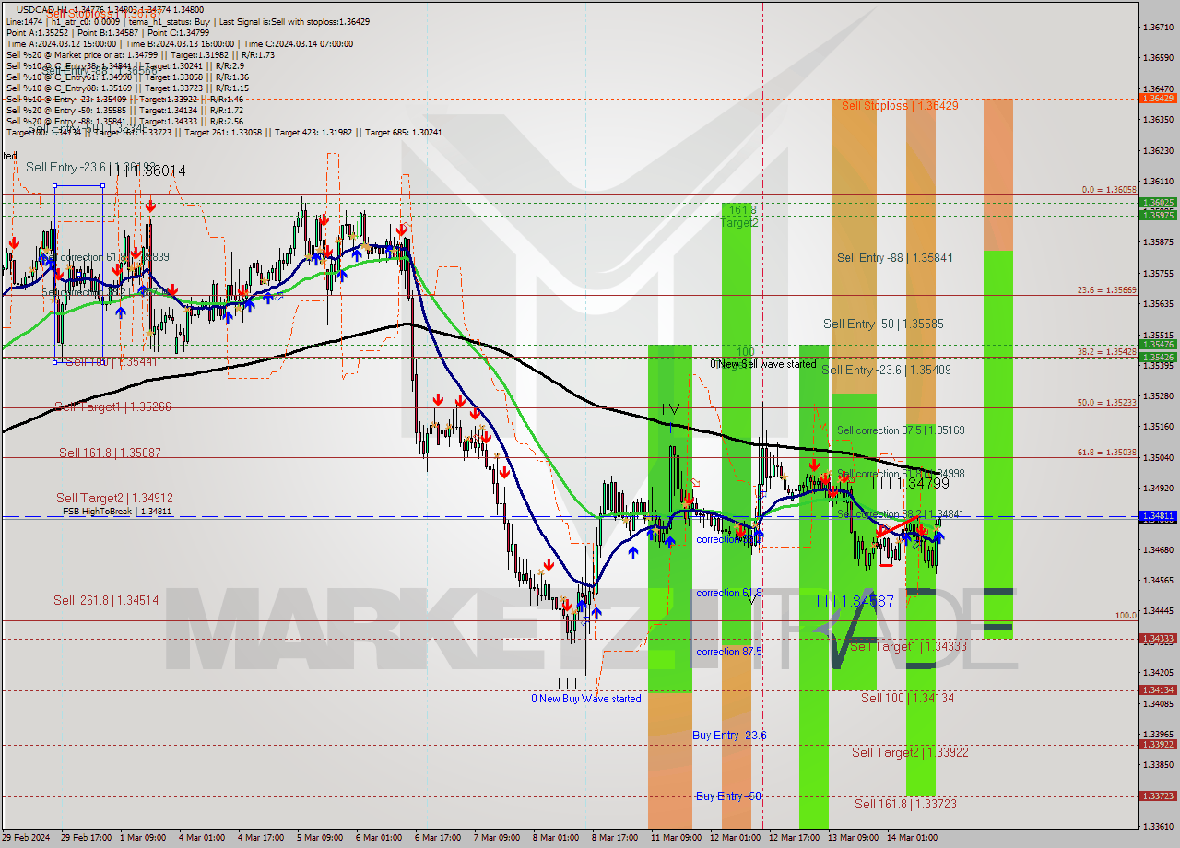Click the 'Sell Entry -88 | 1.35841' label

[894, 258]
